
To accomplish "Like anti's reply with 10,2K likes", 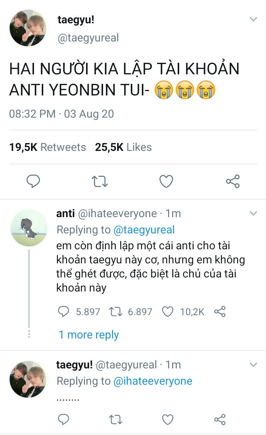I will click(168, 312).
